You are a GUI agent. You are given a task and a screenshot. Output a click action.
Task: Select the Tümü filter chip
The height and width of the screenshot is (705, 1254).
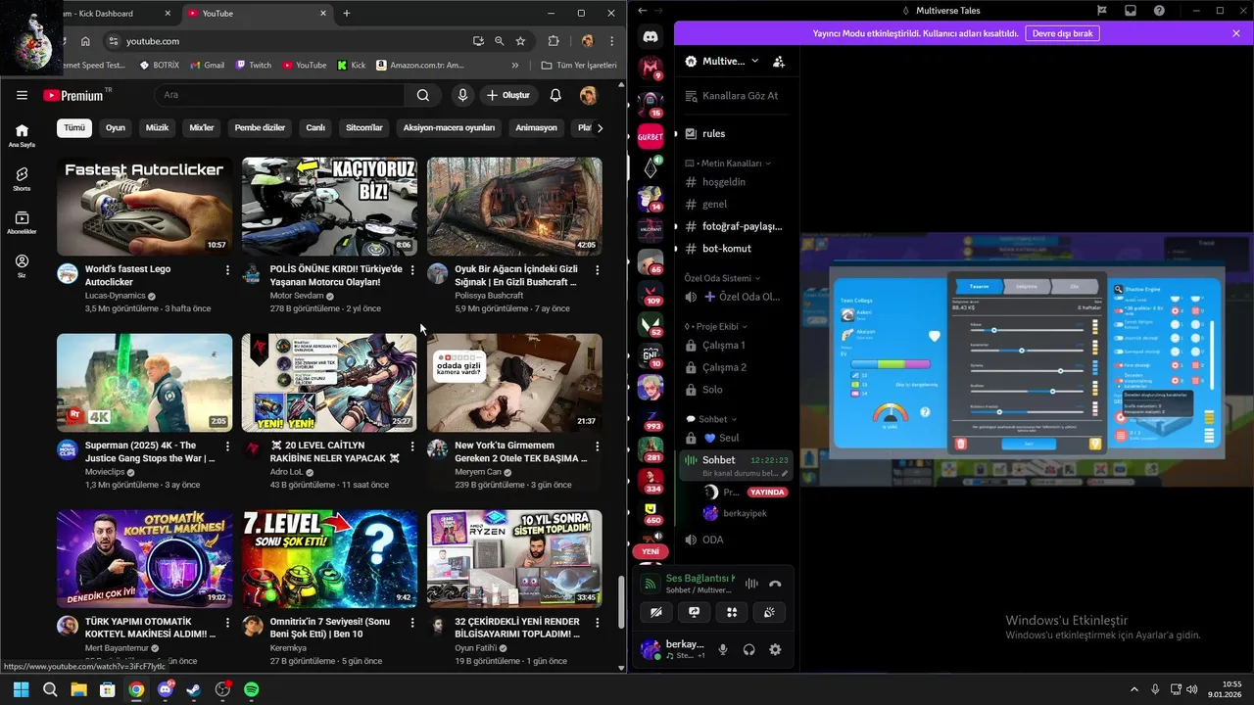pos(74,127)
